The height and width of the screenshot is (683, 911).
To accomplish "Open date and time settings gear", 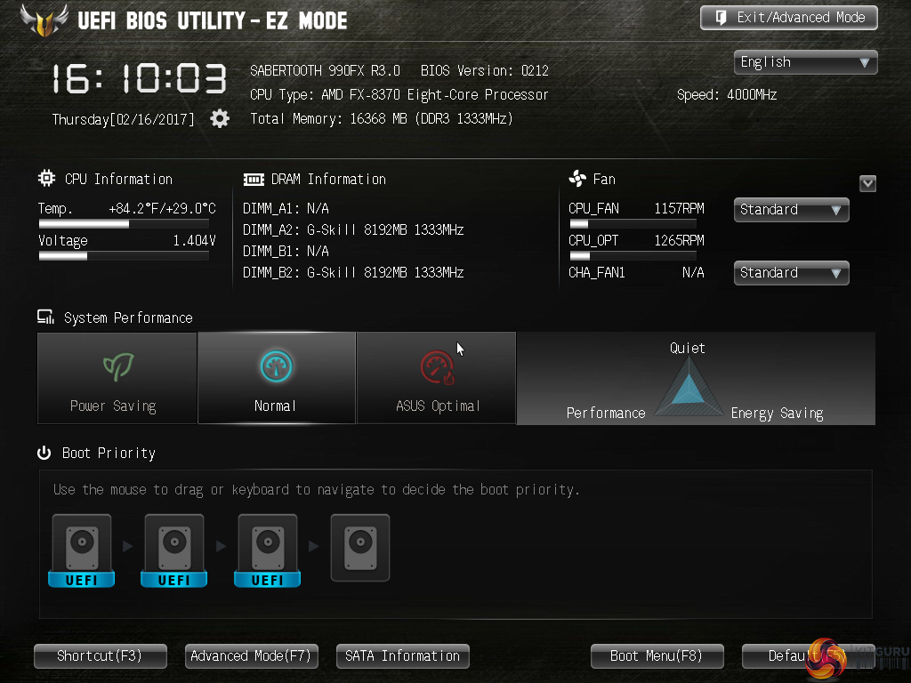I will pyautogui.click(x=220, y=118).
